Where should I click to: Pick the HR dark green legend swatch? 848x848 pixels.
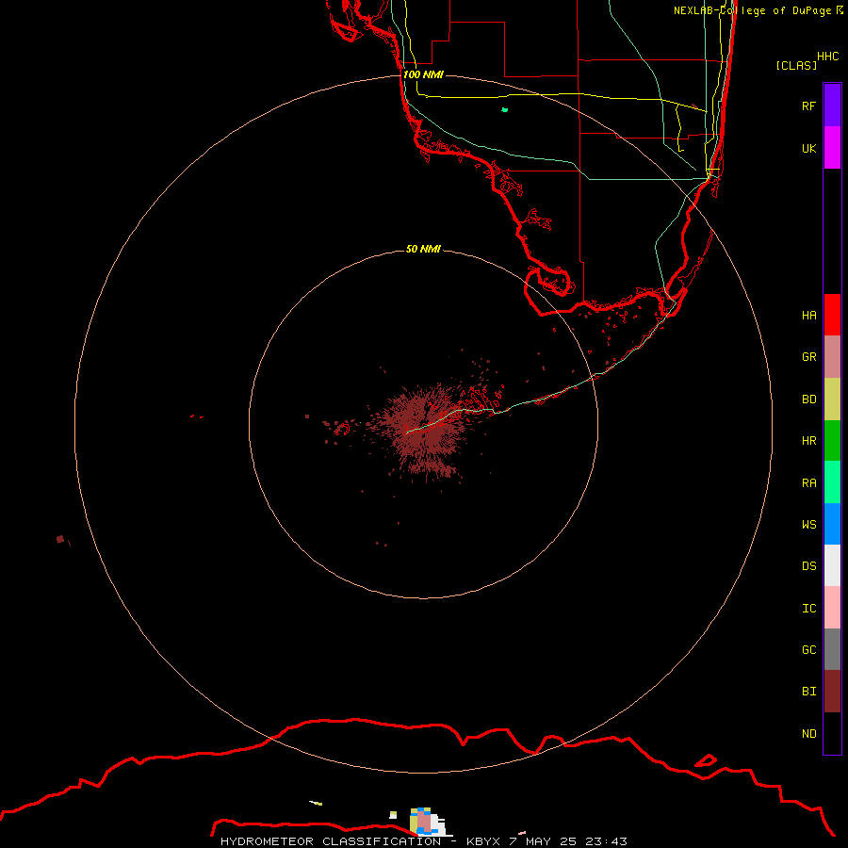pos(832,441)
